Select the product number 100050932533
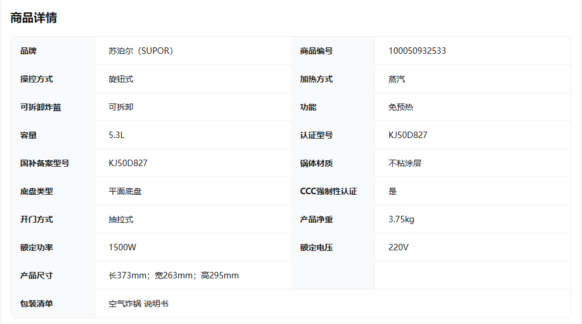 [x=417, y=51]
